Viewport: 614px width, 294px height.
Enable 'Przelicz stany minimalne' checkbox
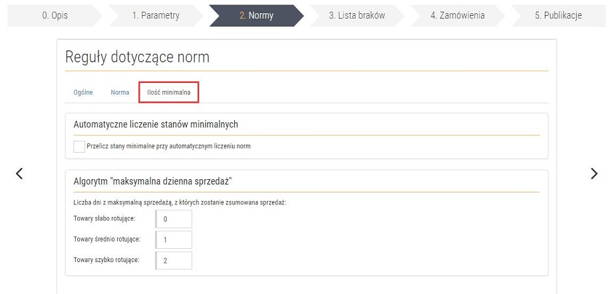pyautogui.click(x=79, y=146)
